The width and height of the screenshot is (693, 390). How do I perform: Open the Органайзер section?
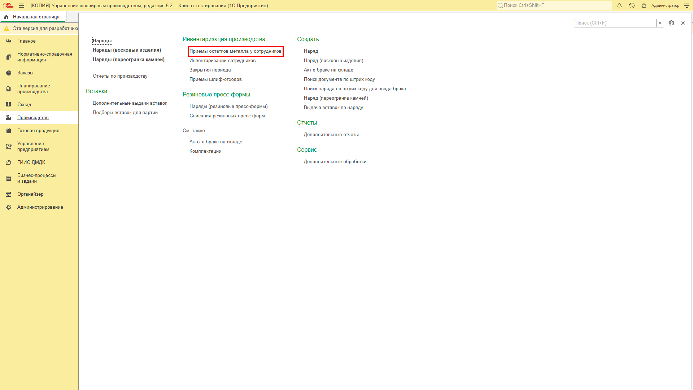click(x=39, y=194)
